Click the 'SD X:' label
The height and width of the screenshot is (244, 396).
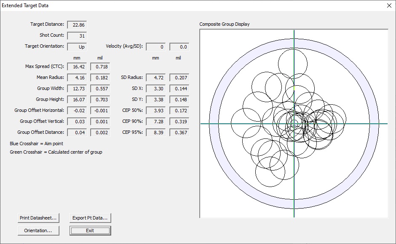tap(137, 88)
